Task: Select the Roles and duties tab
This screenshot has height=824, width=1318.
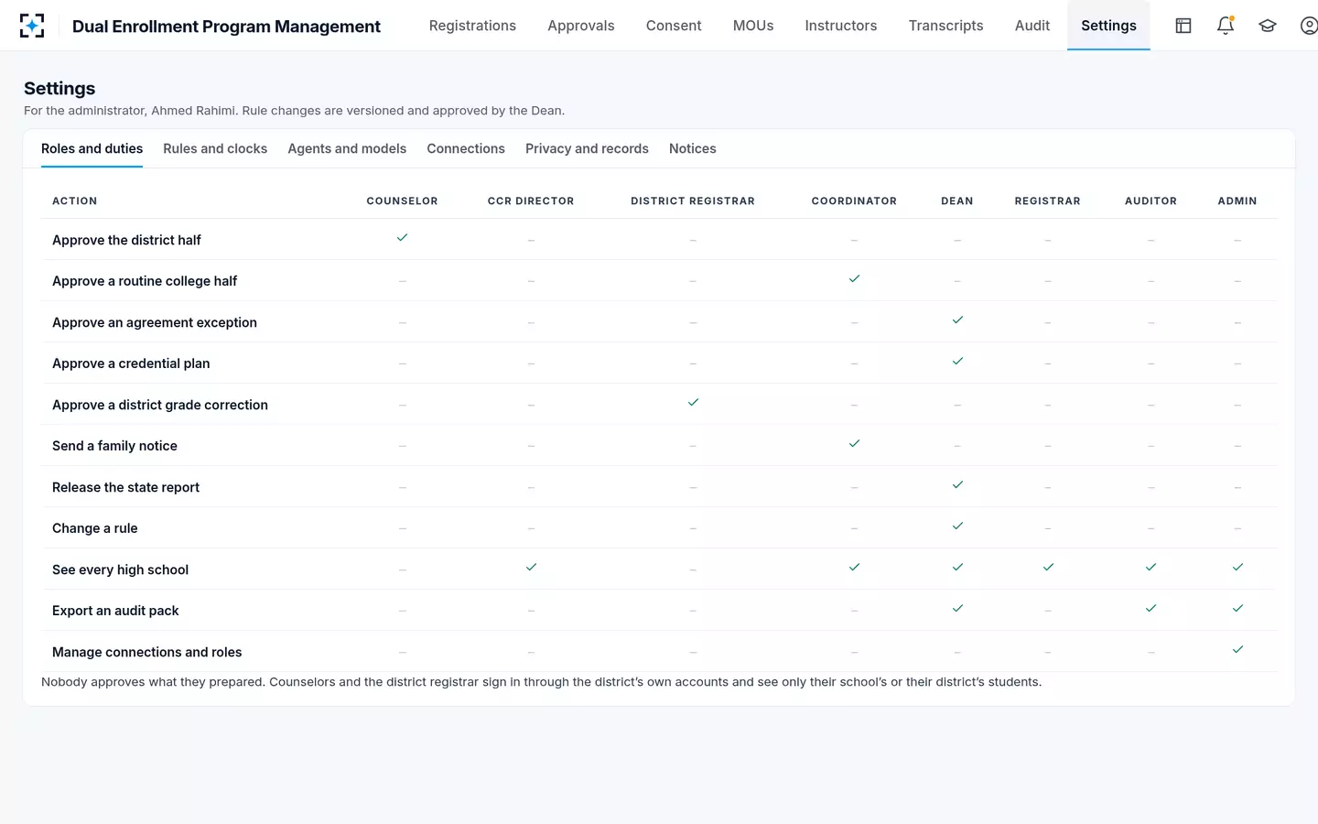Action: pyautogui.click(x=92, y=148)
